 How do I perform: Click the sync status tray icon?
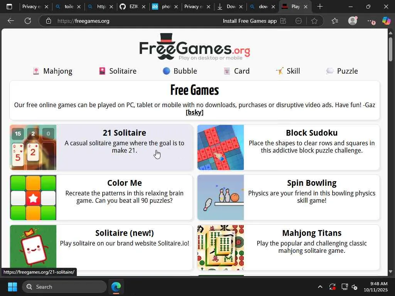332,287
